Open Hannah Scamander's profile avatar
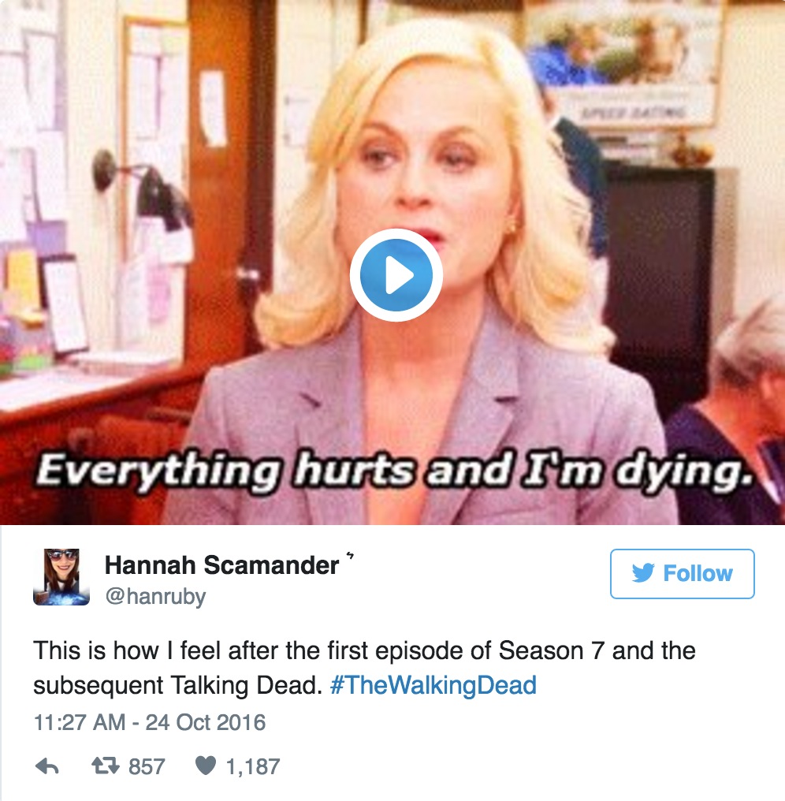 click(x=61, y=577)
